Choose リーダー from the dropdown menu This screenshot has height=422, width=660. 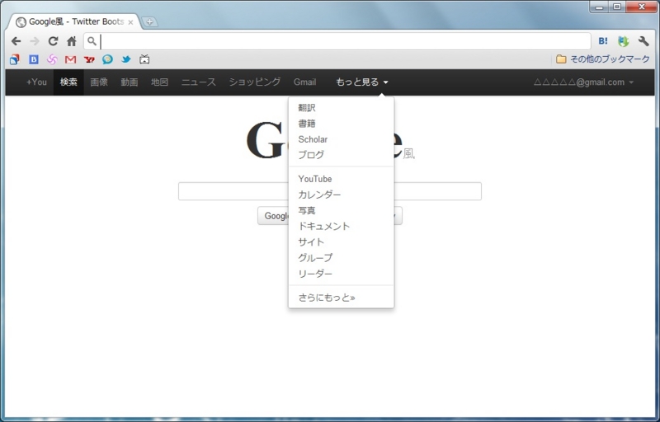click(315, 274)
